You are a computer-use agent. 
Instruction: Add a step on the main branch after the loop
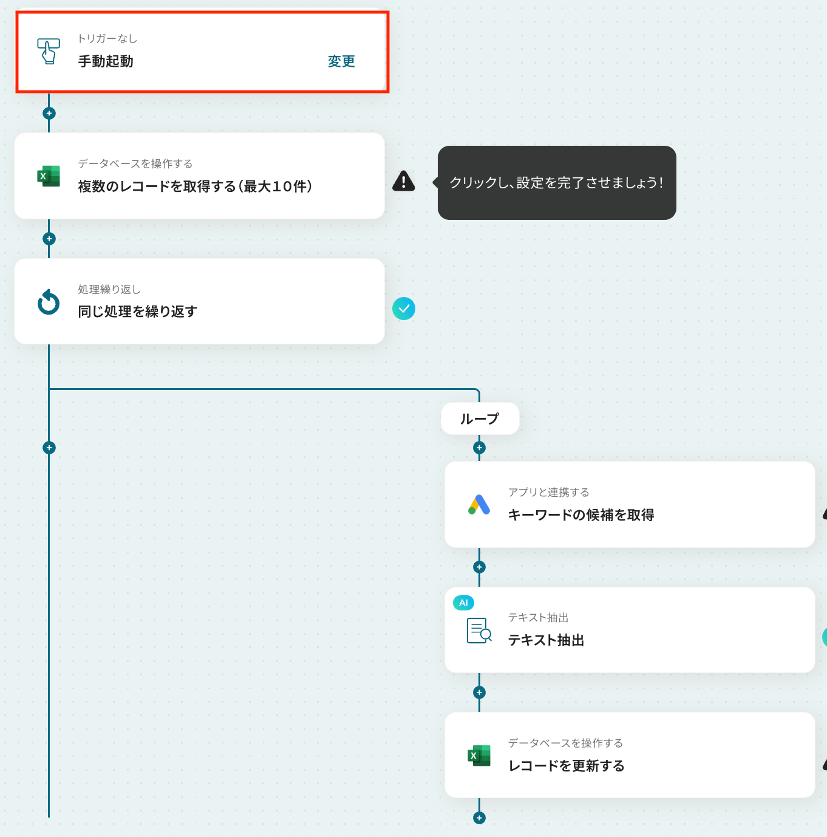coord(49,448)
